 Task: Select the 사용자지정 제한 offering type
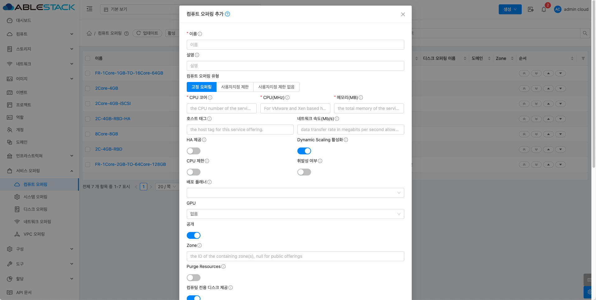235,87
